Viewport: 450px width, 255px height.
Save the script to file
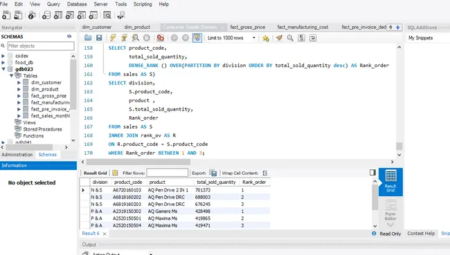coord(99,38)
